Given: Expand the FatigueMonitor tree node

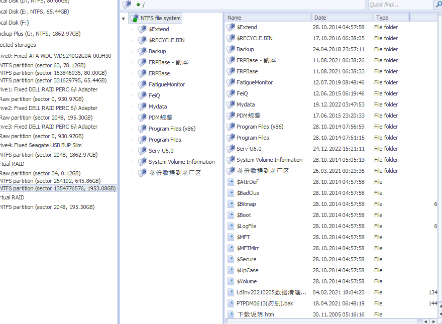Looking at the screenshot, I should click(132, 84).
